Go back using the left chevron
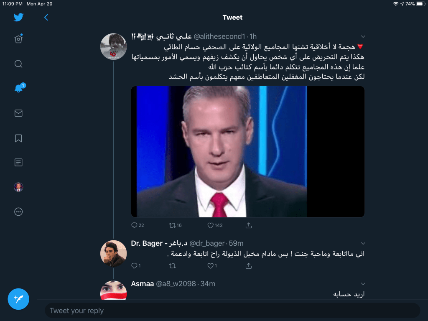Screen dimensions: 428x321 tap(46, 18)
